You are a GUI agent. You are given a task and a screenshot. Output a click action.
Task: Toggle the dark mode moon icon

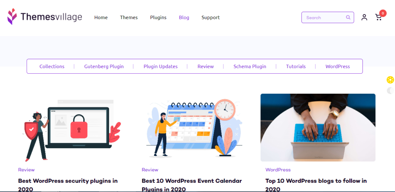(x=390, y=91)
